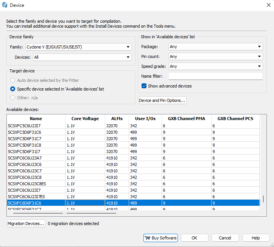Open the Family dropdown for Cyclone V

pos(78,47)
